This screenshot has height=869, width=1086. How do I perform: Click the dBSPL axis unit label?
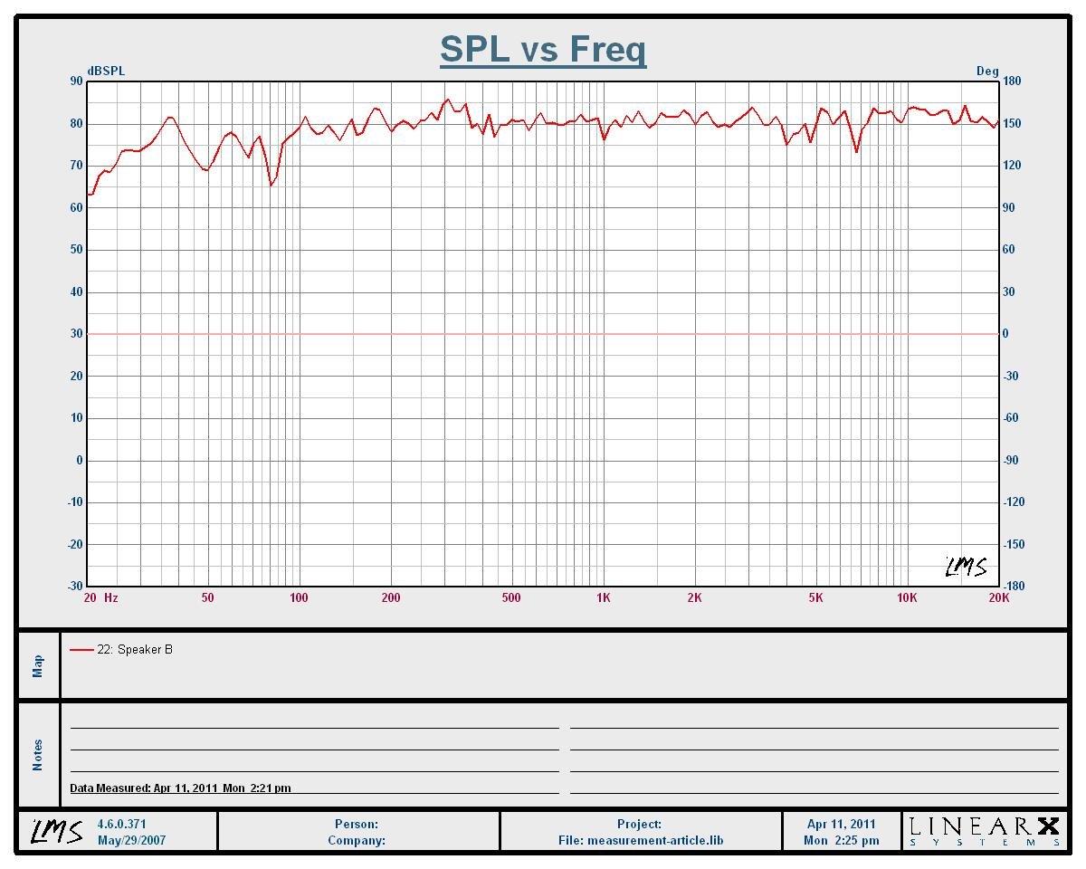(106, 72)
